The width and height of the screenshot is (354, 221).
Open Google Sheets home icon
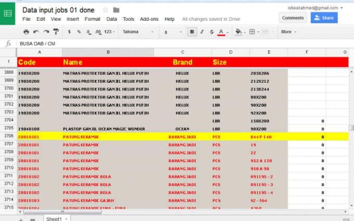pos(8,14)
